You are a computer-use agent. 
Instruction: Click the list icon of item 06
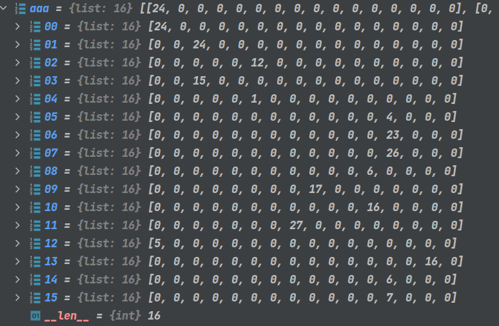[35, 135]
